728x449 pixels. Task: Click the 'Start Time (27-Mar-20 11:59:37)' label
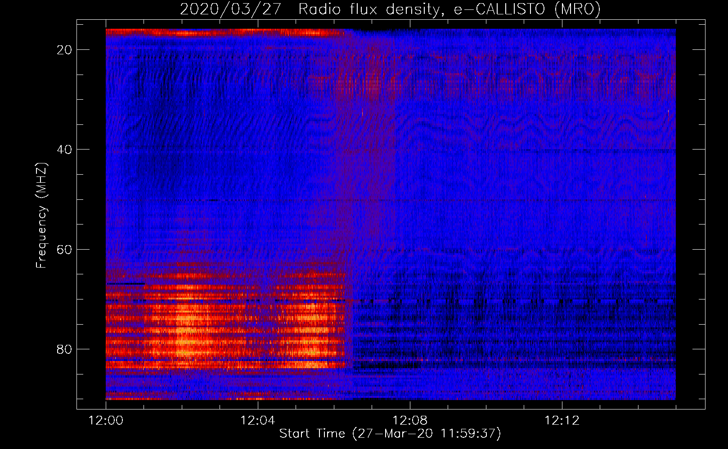coord(390,434)
